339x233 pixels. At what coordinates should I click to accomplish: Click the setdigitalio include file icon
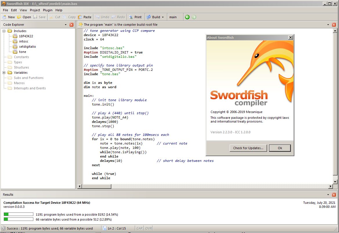pyautogui.click(x=15, y=46)
